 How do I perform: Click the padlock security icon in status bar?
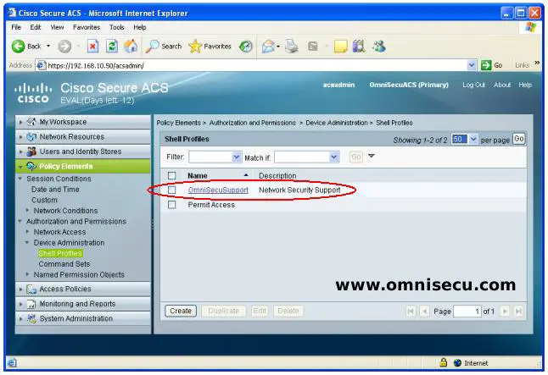point(443,362)
